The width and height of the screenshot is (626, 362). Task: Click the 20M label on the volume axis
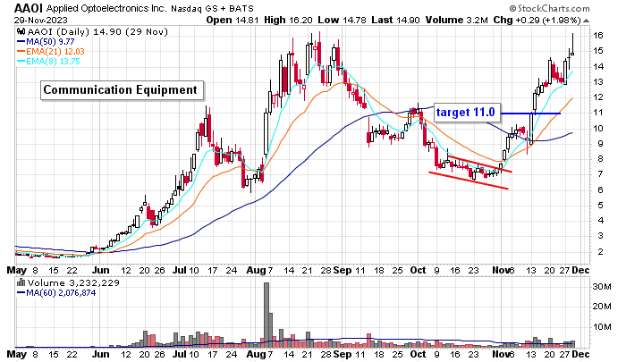(601, 307)
